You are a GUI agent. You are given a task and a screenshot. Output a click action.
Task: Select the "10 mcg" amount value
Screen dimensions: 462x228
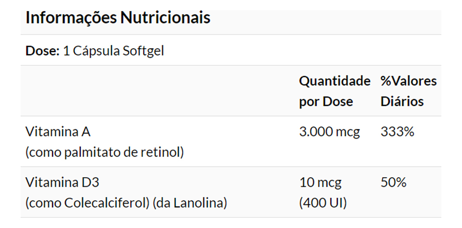pos(320,182)
